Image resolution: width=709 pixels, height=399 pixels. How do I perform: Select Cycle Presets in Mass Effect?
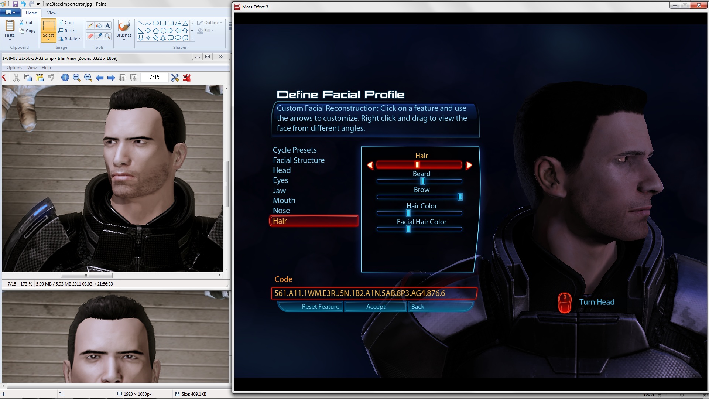[x=295, y=150]
